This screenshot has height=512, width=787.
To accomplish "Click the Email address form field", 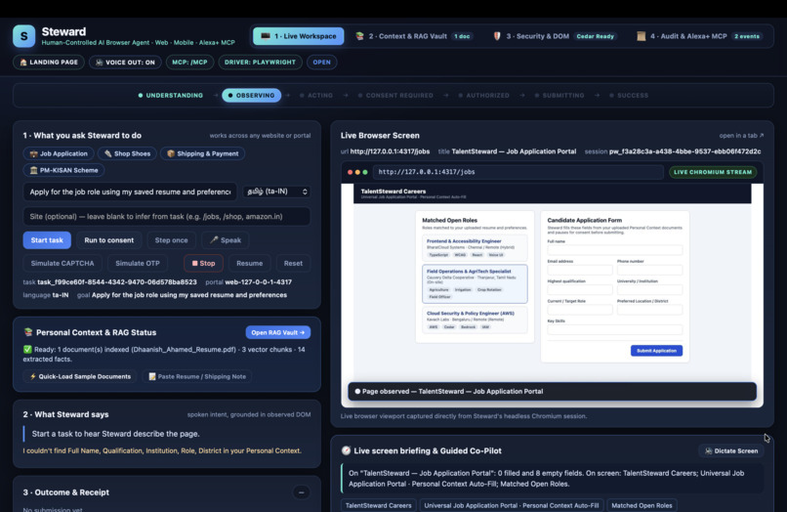I will 580,270.
